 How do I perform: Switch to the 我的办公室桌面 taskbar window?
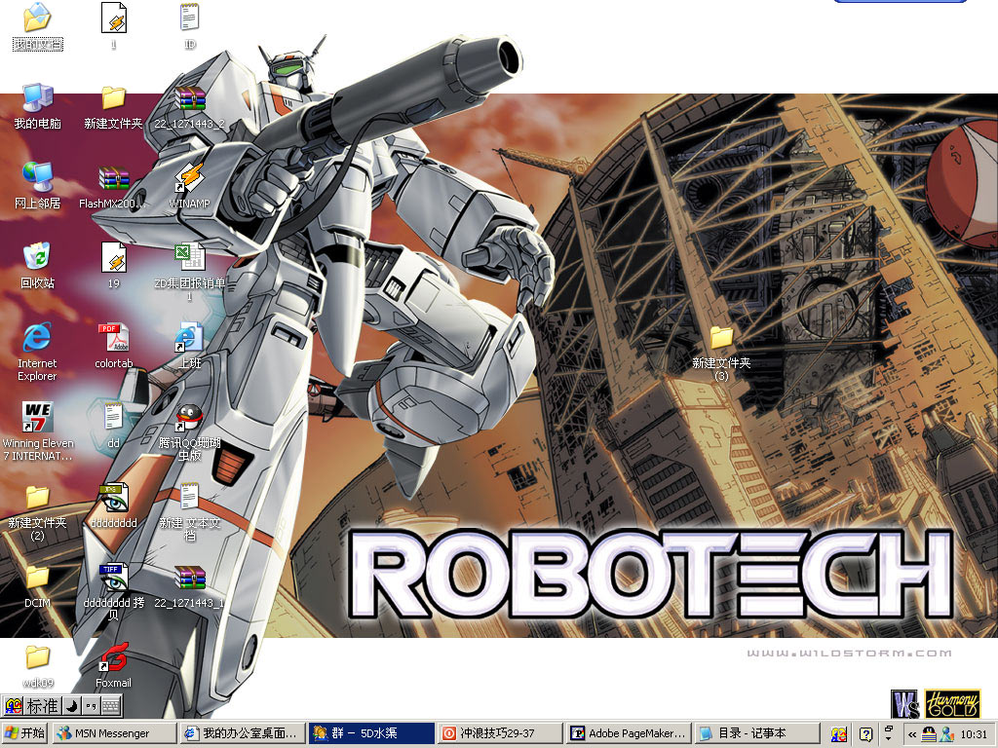tap(243, 733)
